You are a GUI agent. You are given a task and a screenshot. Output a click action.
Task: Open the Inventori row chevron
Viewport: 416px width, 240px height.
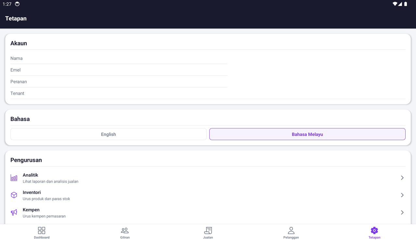(x=402, y=195)
